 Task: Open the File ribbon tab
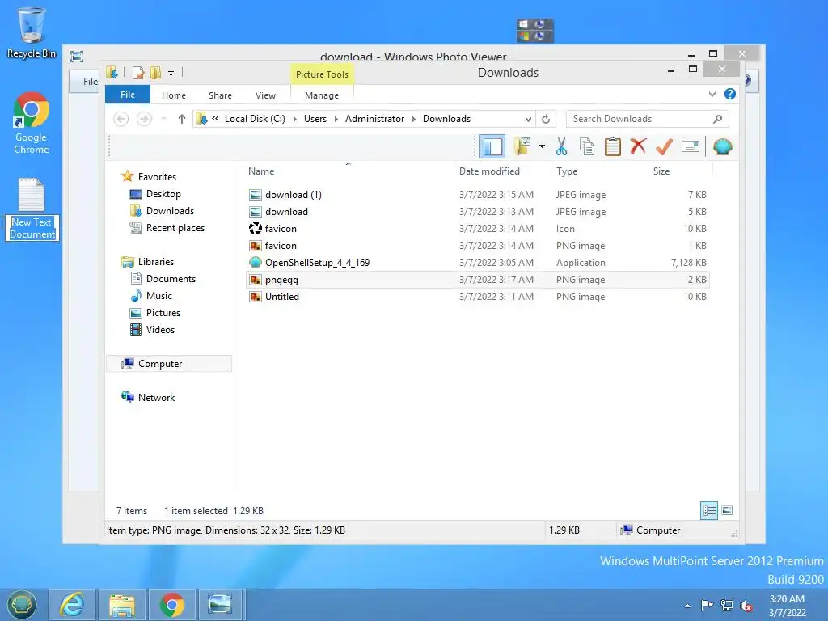128,95
